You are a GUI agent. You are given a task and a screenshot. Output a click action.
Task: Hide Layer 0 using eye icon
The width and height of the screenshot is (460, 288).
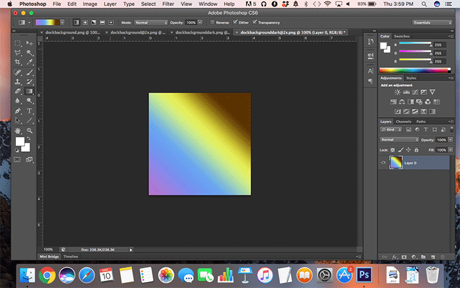pos(384,162)
